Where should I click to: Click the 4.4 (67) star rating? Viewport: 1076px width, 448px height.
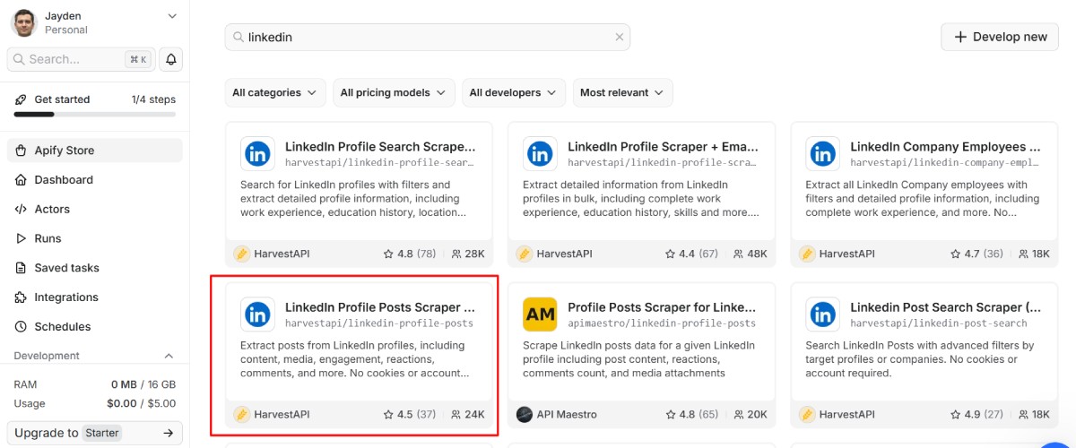692,254
